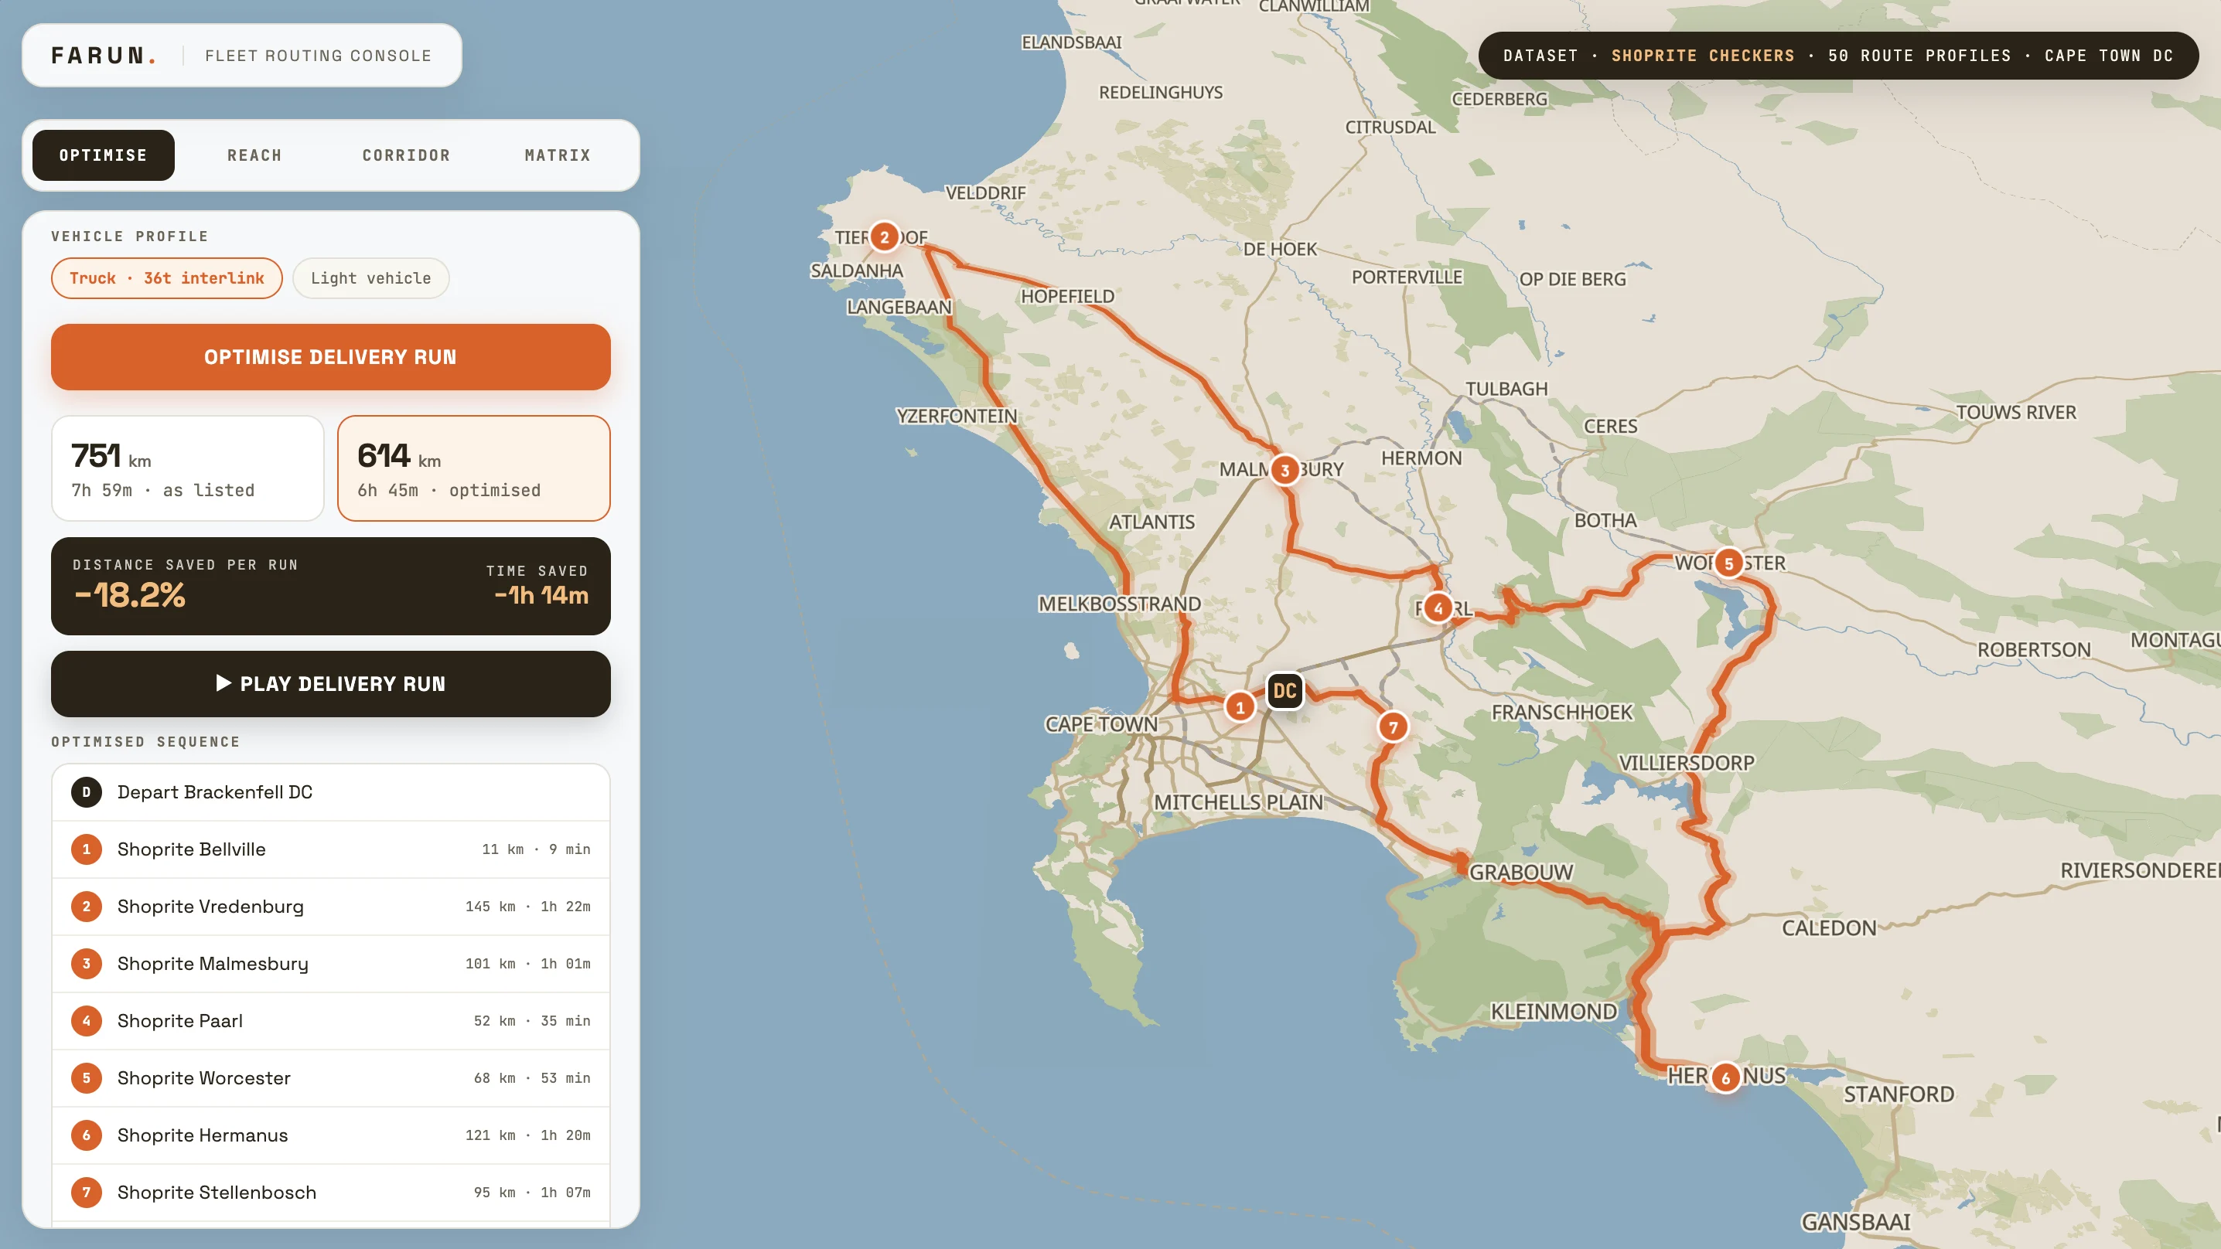Click the number 2 badge for Shoprite Vredenburg
This screenshot has width=2221, height=1249.
(x=86, y=907)
